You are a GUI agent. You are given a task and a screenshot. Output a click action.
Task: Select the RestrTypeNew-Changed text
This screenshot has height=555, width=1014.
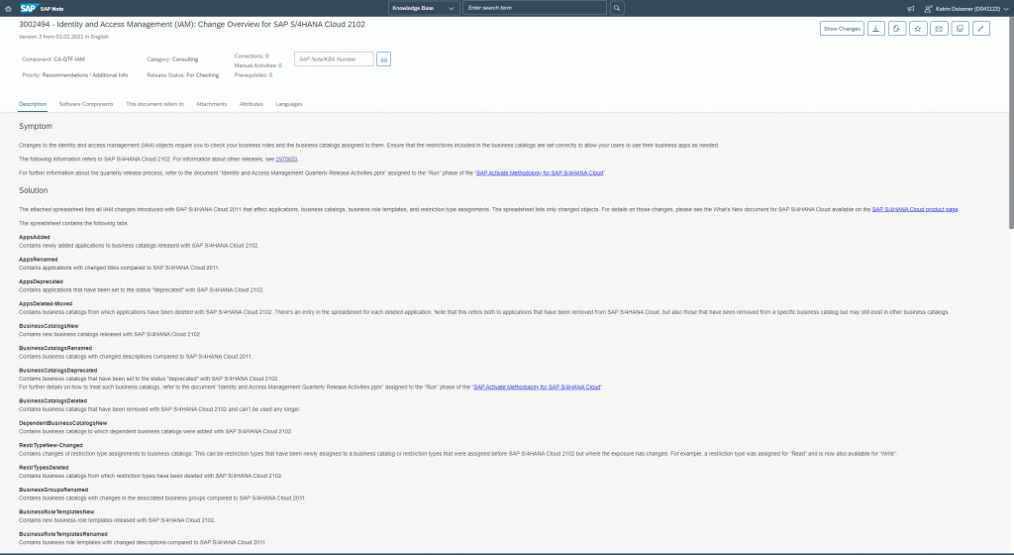pyautogui.click(x=51, y=446)
